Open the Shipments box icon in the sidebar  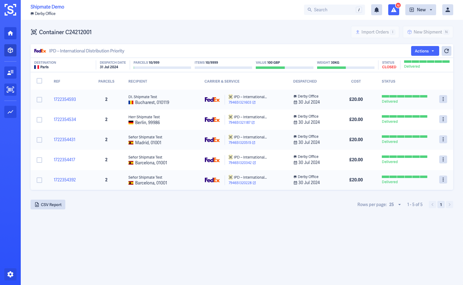click(x=10, y=50)
